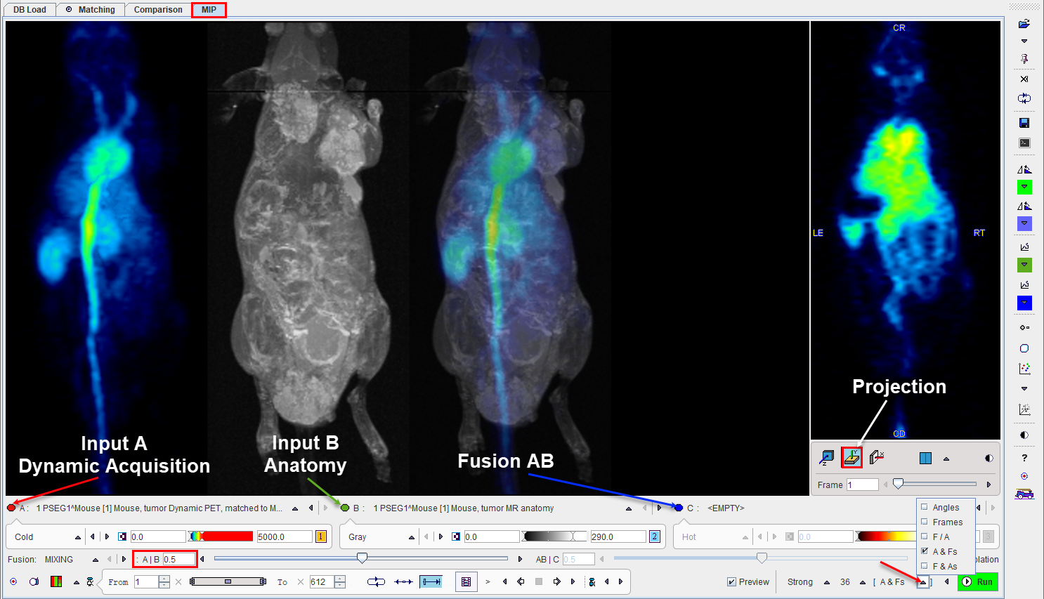Switch to the Matching tab
This screenshot has width=1044, height=599.
(91, 10)
